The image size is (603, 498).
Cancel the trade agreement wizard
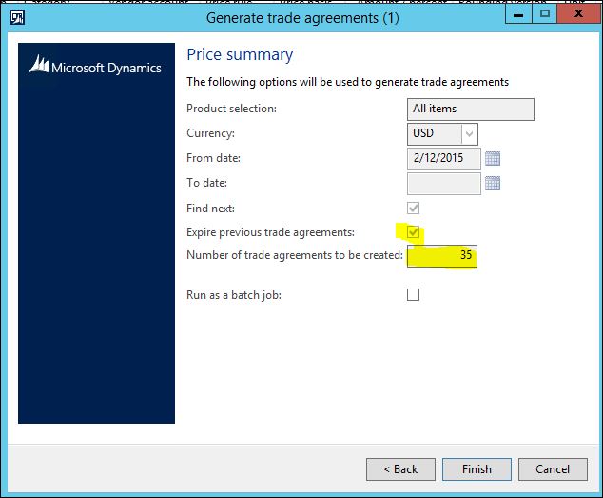click(553, 469)
